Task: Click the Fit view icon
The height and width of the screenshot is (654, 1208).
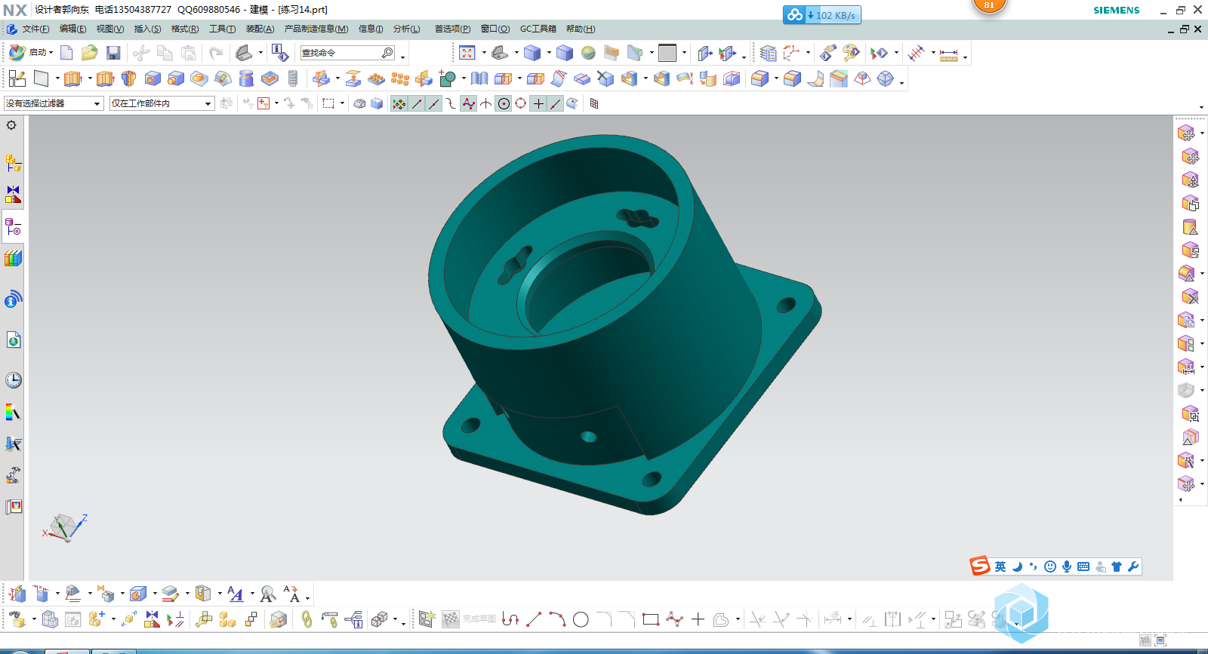Action: pos(467,53)
